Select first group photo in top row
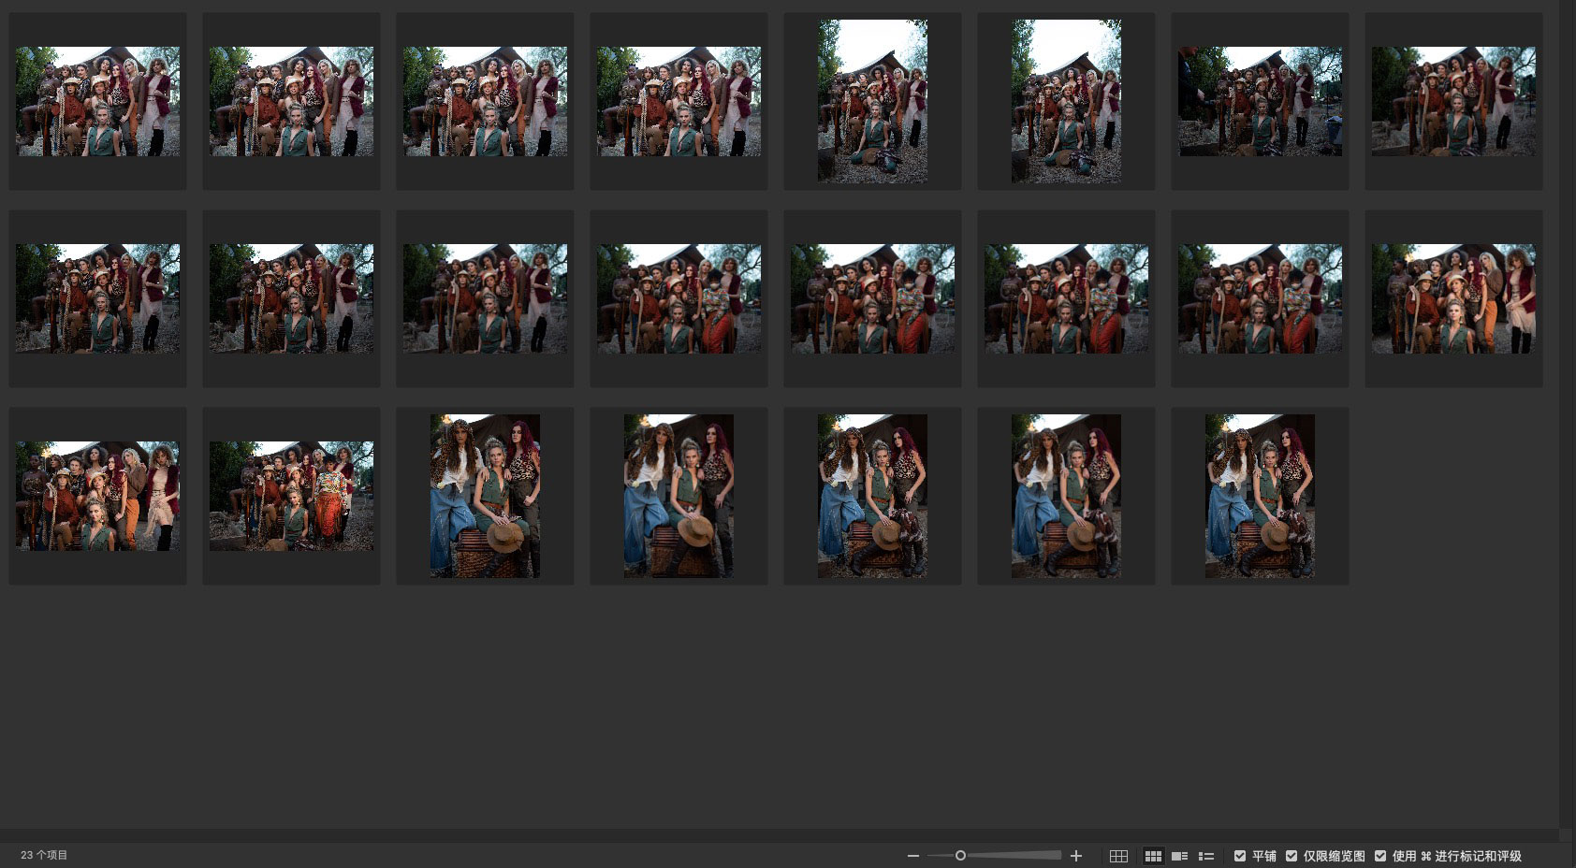1576x868 pixels. coord(97,101)
